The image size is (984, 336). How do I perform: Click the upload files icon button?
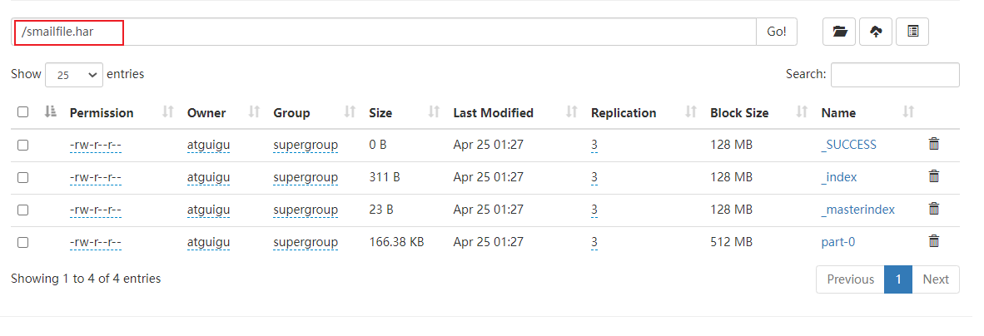click(876, 32)
